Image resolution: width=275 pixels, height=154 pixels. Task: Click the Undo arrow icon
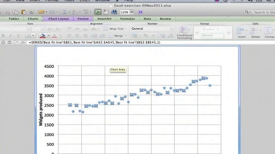41,12
